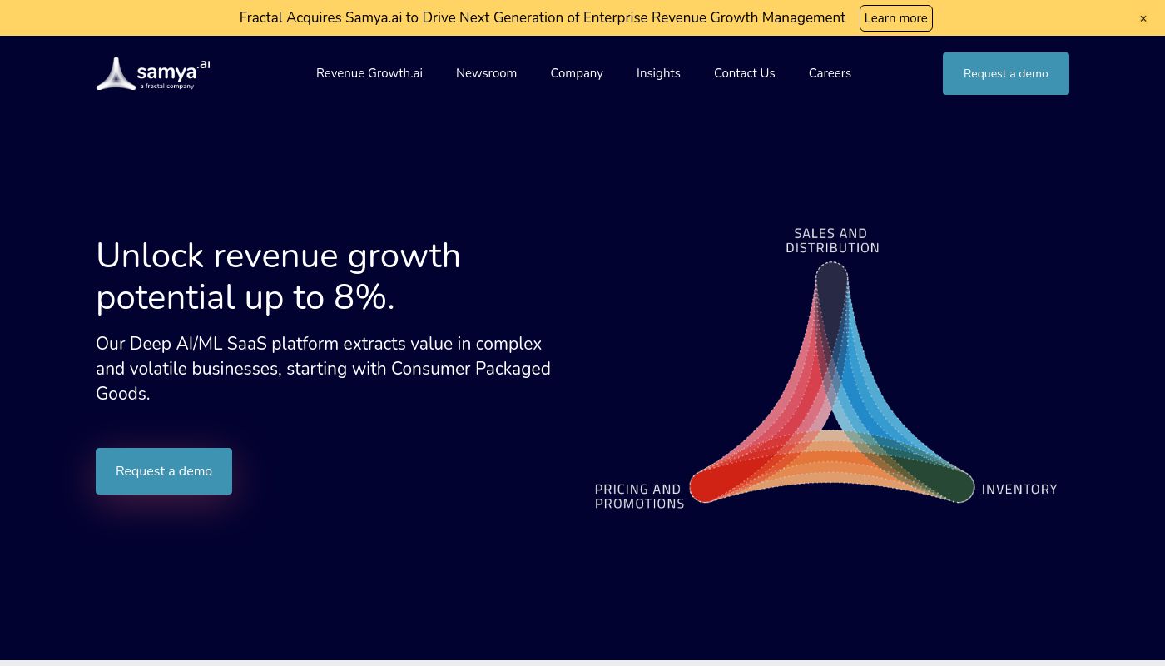Dismiss the yellow announcement banner
This screenshot has width=1165, height=666.
point(1143,18)
